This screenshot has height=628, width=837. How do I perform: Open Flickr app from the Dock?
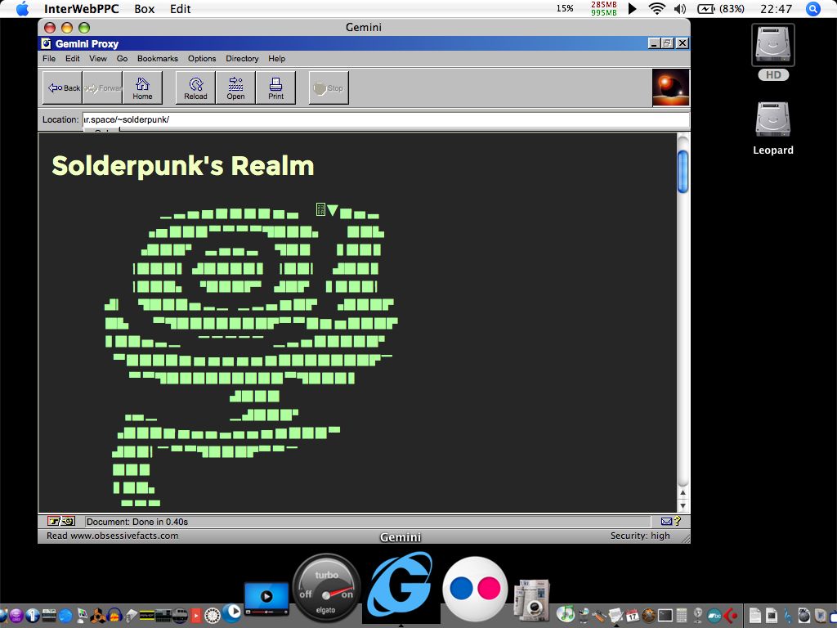point(475,589)
